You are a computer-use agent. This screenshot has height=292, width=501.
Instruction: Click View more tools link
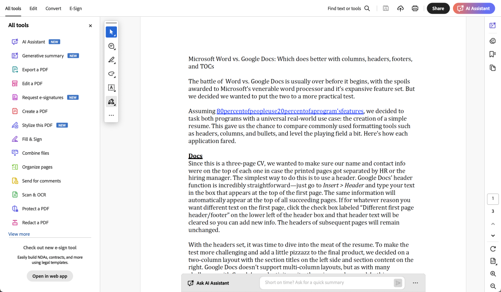pos(19,234)
